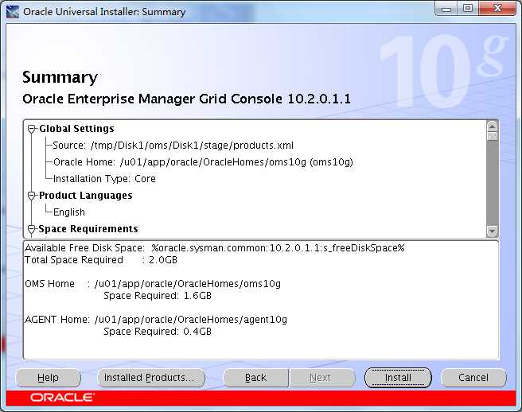This screenshot has width=522, height=412.
Task: Click the Space Required: 0.4GB line
Action: [158, 332]
